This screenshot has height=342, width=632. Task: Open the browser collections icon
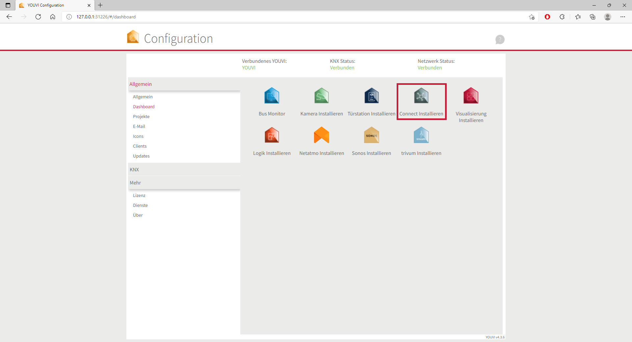pos(592,17)
